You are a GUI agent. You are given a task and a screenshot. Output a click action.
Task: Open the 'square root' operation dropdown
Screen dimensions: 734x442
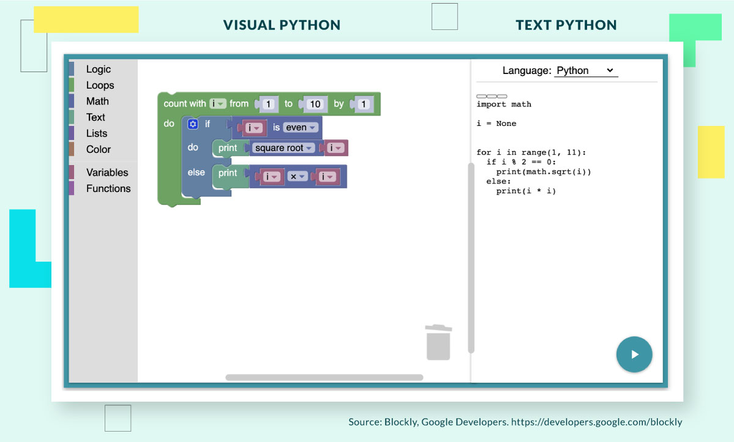[x=283, y=148]
